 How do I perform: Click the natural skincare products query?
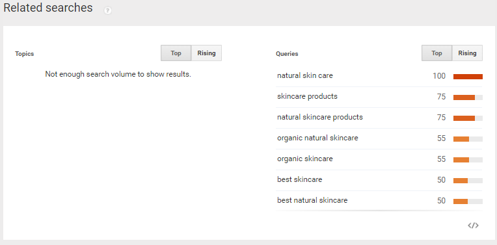[320, 117]
